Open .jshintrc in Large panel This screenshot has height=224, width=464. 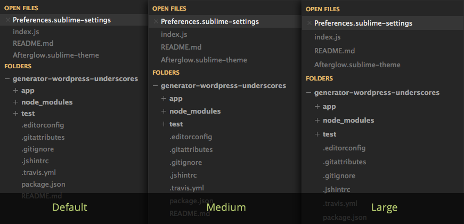click(337, 189)
